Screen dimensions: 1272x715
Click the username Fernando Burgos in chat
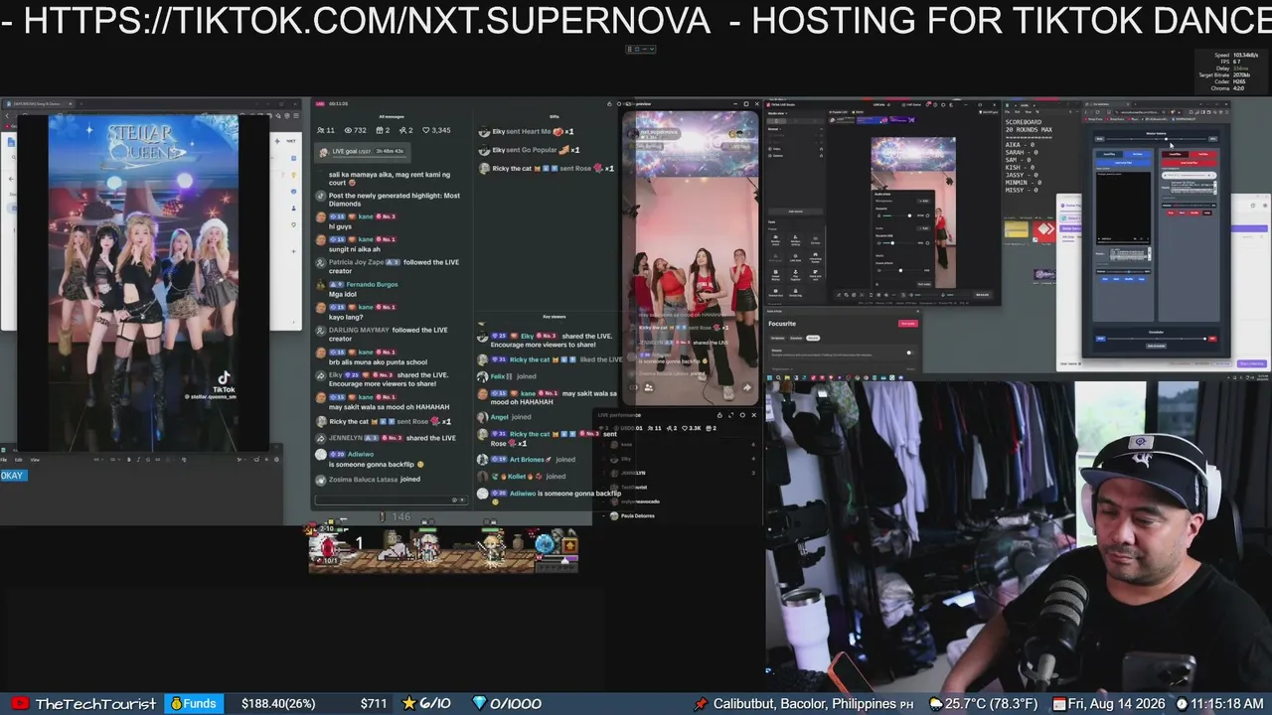coord(372,285)
